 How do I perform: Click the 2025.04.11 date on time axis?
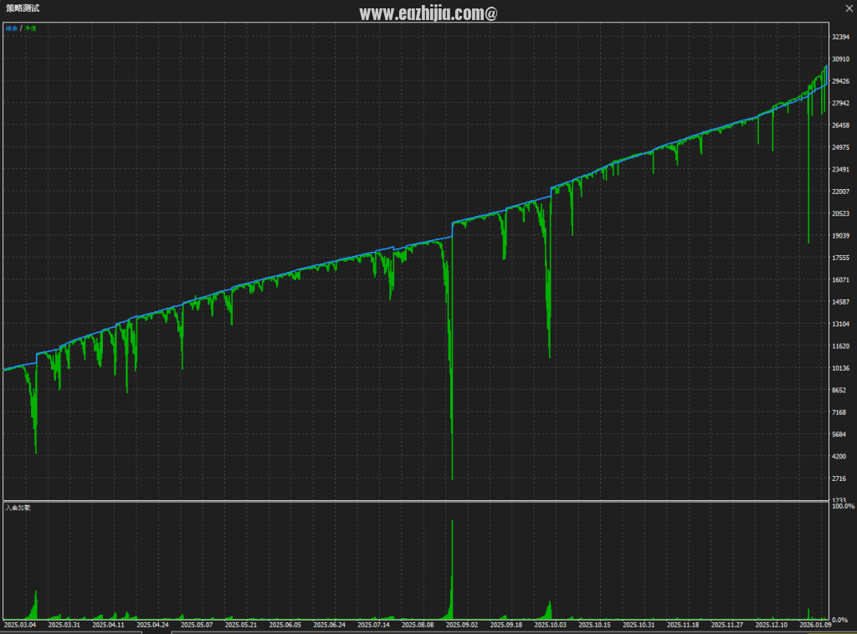pos(109,626)
